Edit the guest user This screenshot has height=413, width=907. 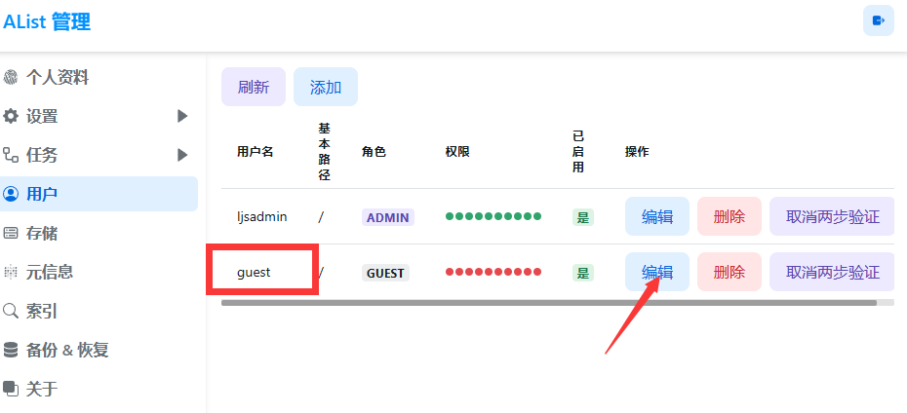click(657, 272)
